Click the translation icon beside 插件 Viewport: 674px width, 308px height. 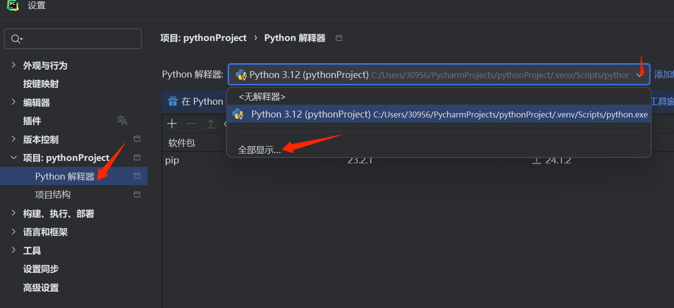(x=122, y=120)
